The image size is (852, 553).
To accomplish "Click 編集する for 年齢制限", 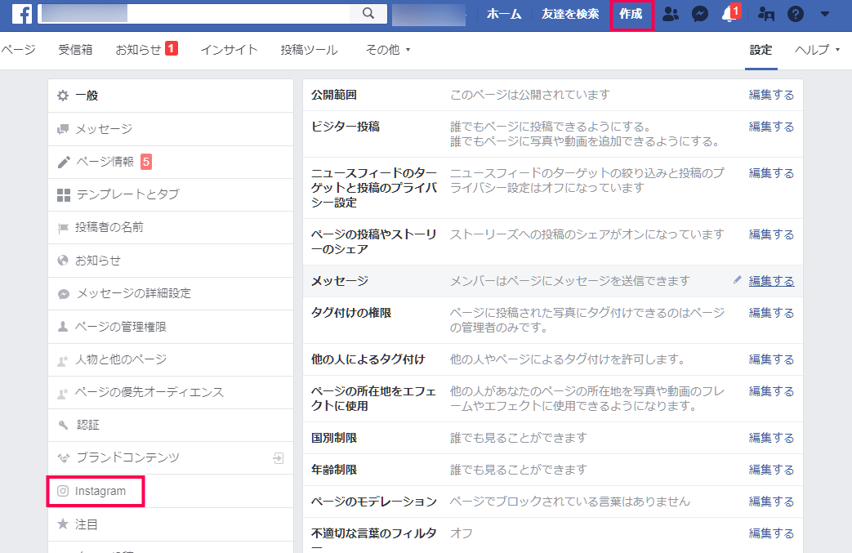I will tap(771, 470).
